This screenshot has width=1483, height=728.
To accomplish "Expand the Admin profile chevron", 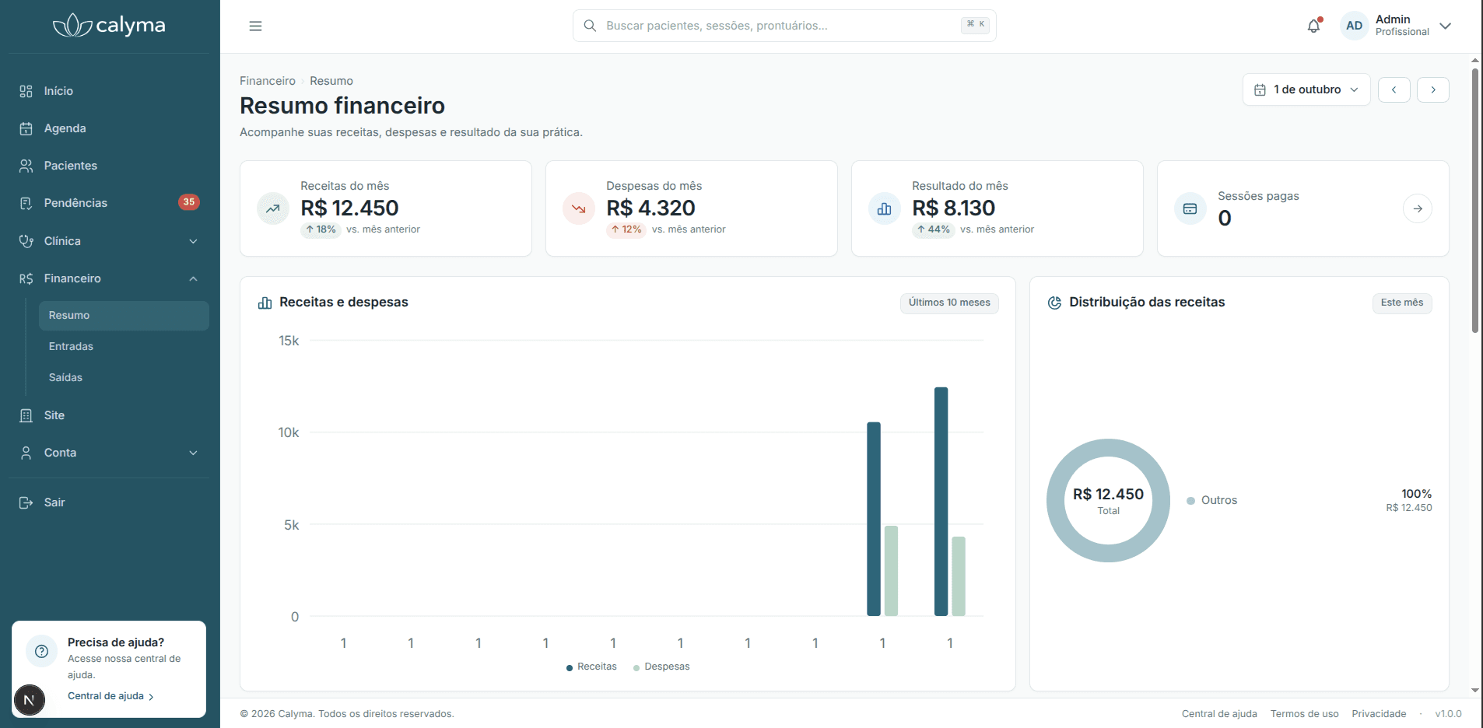I will (x=1446, y=26).
